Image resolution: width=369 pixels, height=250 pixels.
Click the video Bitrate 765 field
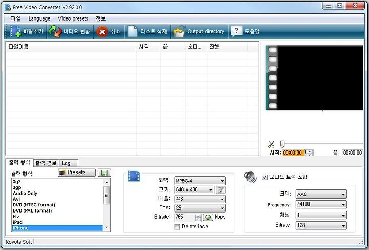click(x=184, y=217)
